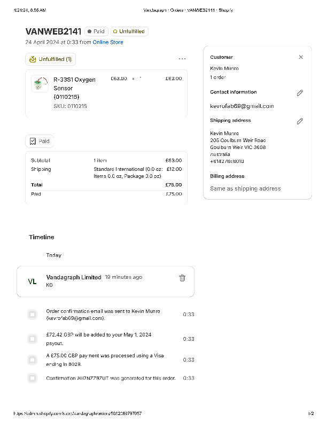Edit contact information with pencil icon
The image size is (327, 423).
(x=300, y=93)
